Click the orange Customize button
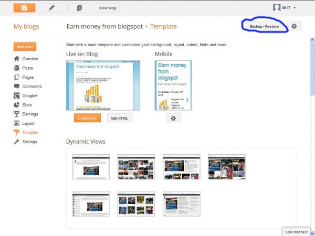Viewport: 315px width, 236px height. coord(87,118)
